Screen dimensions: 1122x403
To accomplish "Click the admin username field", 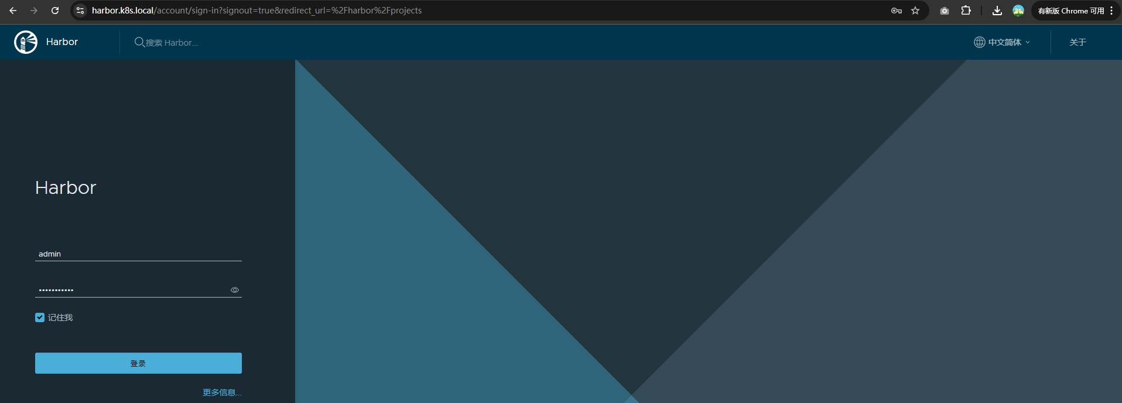I will pyautogui.click(x=138, y=254).
